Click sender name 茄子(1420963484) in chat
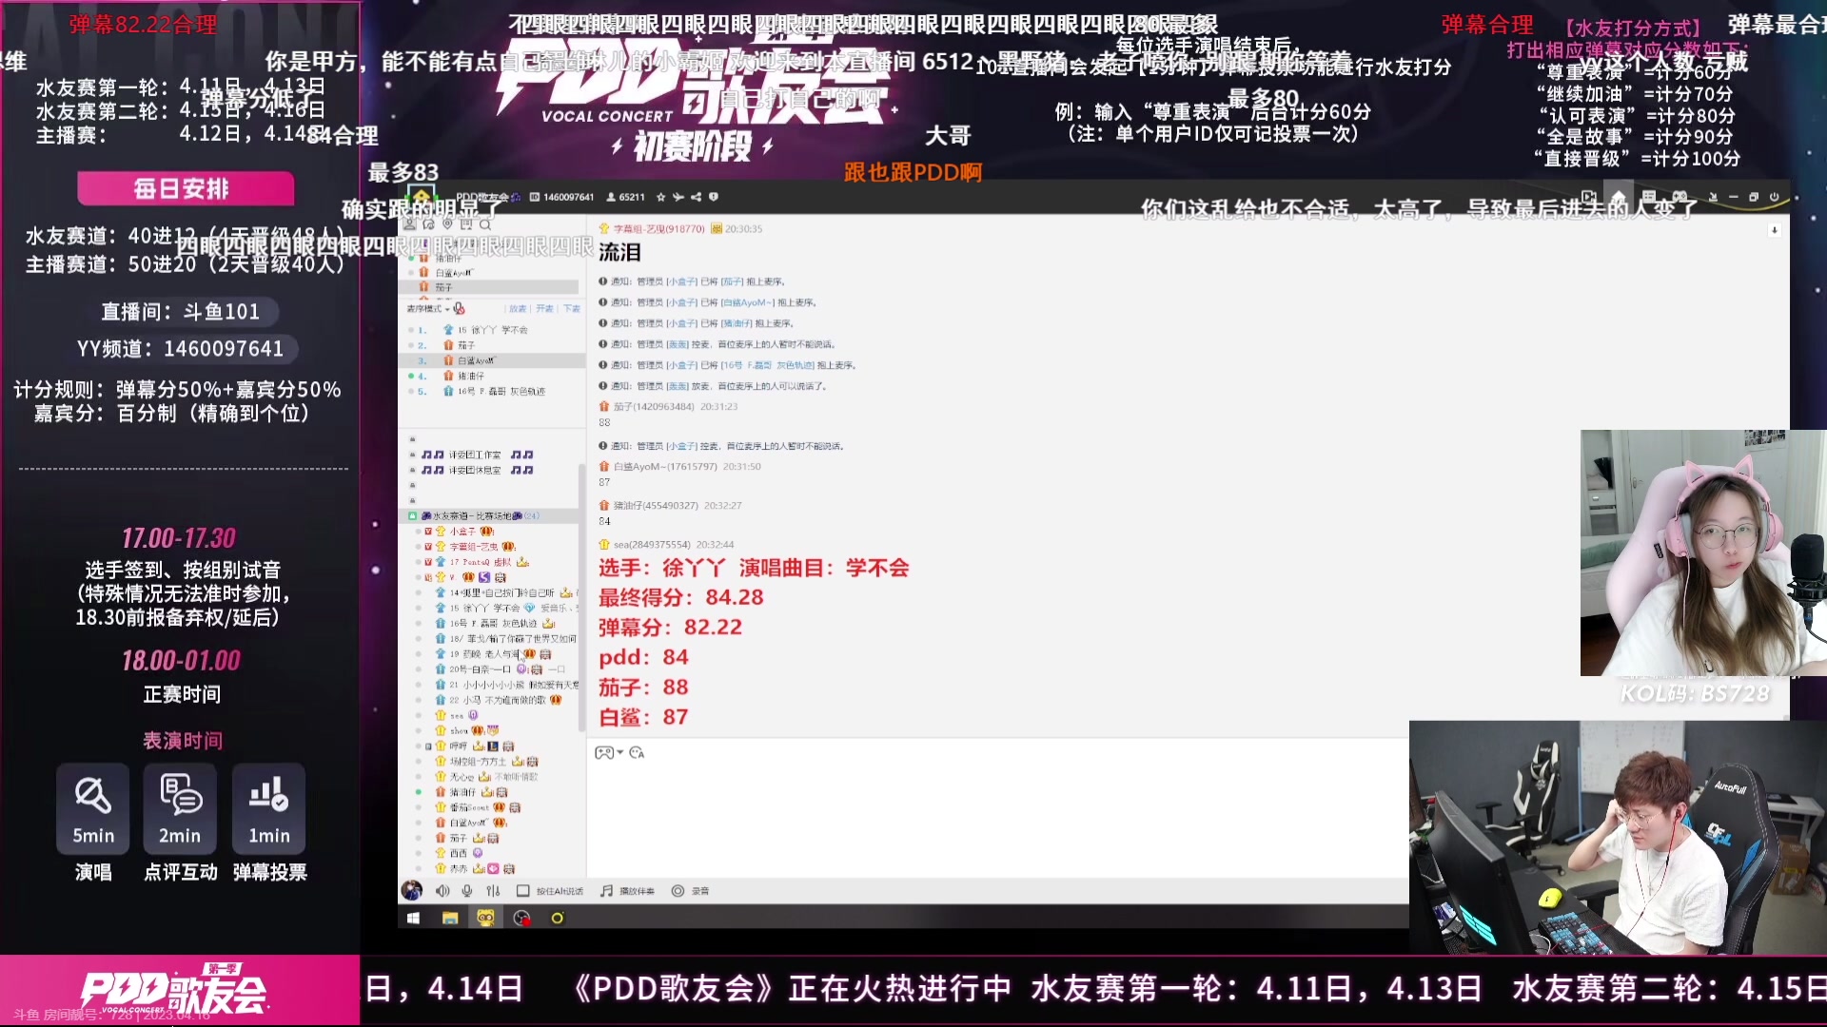The height and width of the screenshot is (1027, 1827). point(654,406)
